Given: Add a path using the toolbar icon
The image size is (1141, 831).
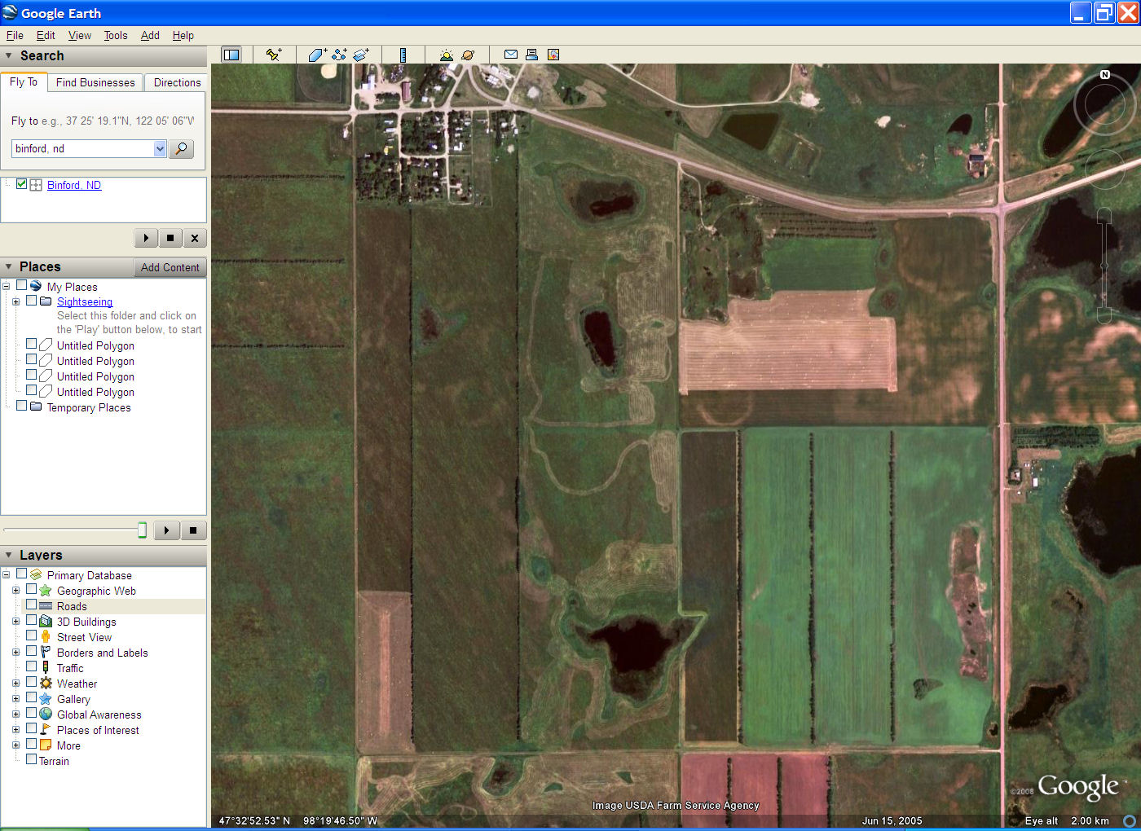Looking at the screenshot, I should (339, 55).
